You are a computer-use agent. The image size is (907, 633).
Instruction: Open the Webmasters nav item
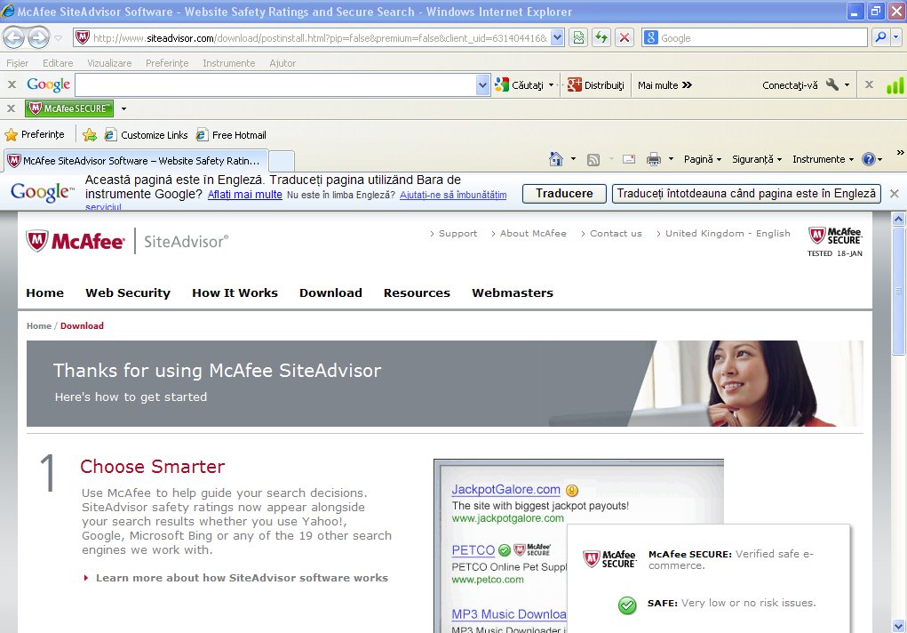[513, 293]
